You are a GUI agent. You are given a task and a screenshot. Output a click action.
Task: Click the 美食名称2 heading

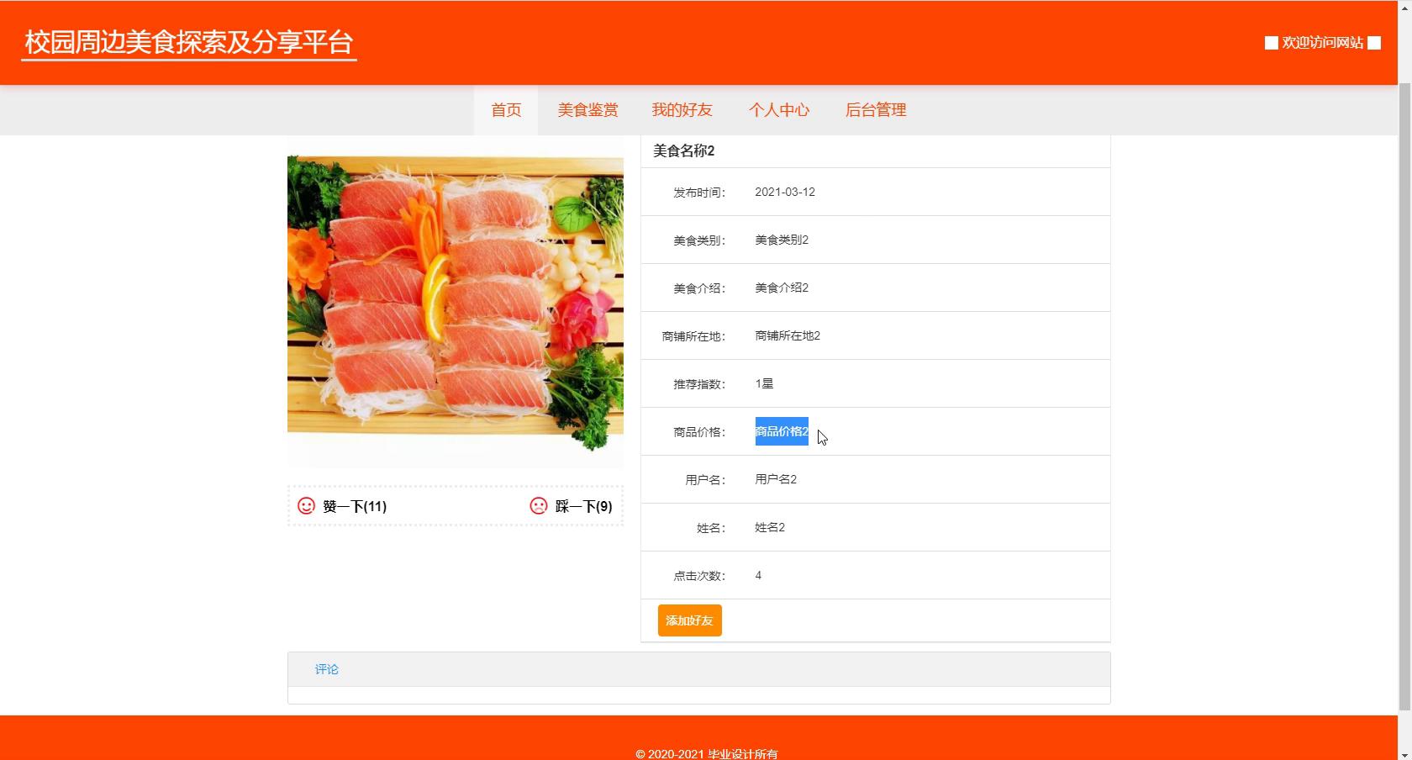[683, 150]
